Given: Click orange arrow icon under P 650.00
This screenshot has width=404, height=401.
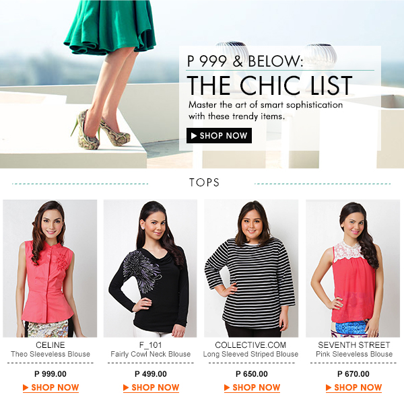Looking at the screenshot, I should point(227,388).
